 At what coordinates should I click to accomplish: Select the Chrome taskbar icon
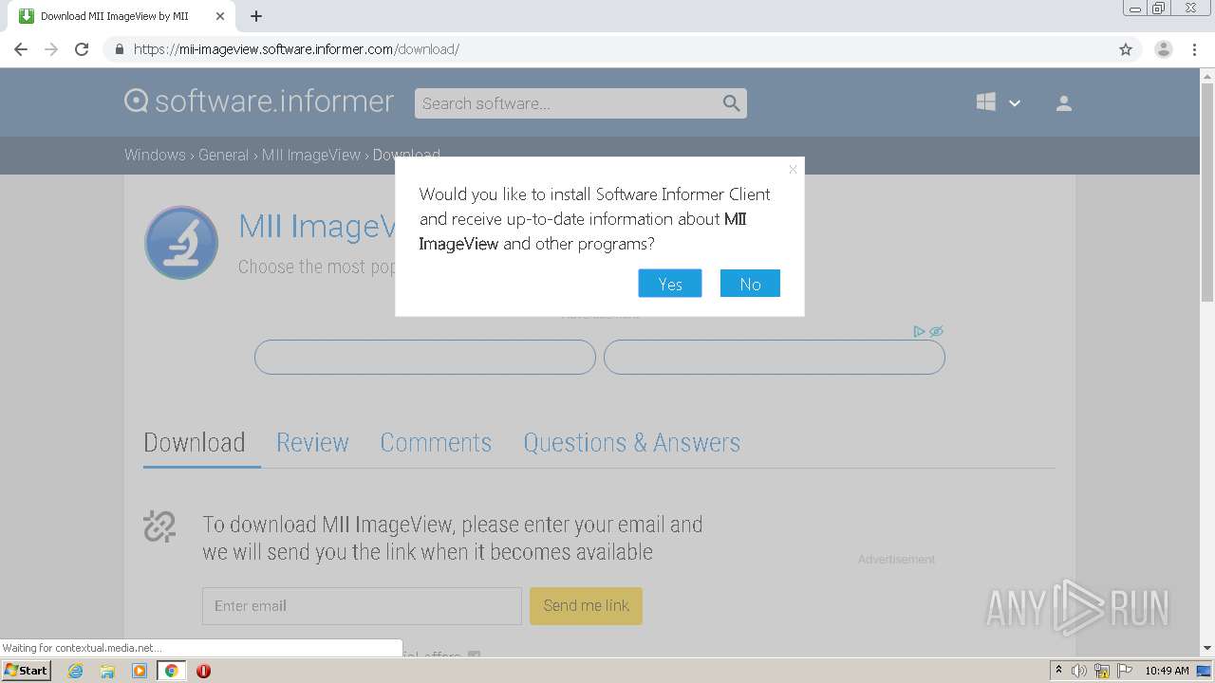[x=171, y=671]
